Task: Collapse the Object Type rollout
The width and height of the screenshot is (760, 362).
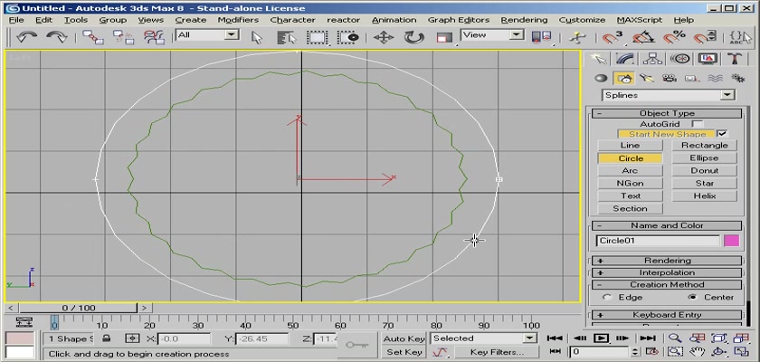Action: coord(667,113)
